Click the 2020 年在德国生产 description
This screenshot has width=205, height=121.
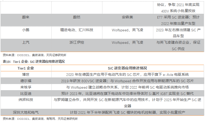128,75
